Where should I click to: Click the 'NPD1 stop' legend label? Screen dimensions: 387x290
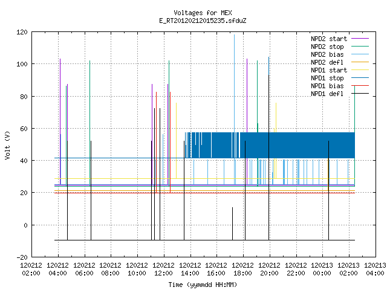pos(327,78)
